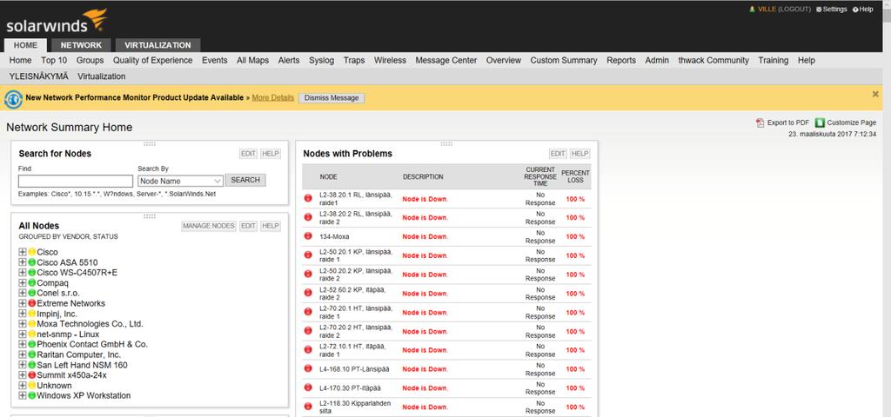Click red status icon for L2-38.20.1 RL

(308, 198)
